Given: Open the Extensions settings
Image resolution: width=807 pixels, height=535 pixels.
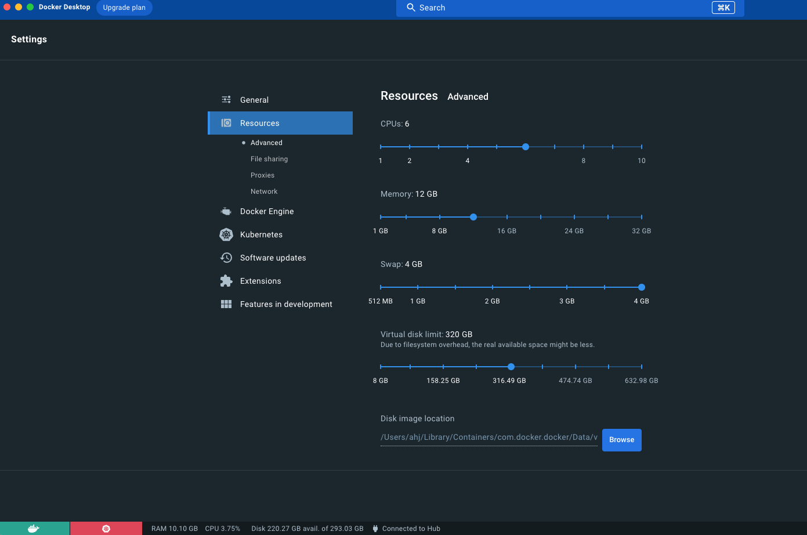Looking at the screenshot, I should pyautogui.click(x=280, y=281).
